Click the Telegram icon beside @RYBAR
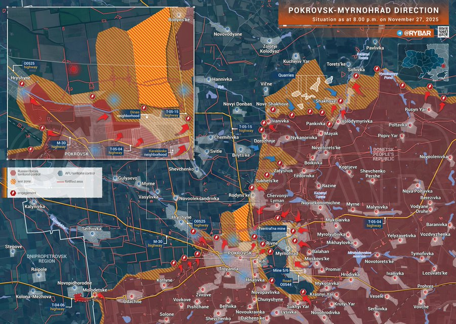Viewport: 456px width, 324px height. pos(400,33)
